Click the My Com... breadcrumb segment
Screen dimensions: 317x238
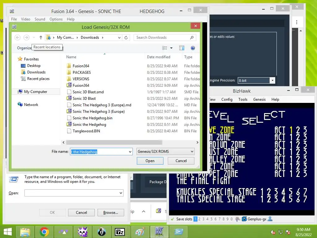pos(65,37)
